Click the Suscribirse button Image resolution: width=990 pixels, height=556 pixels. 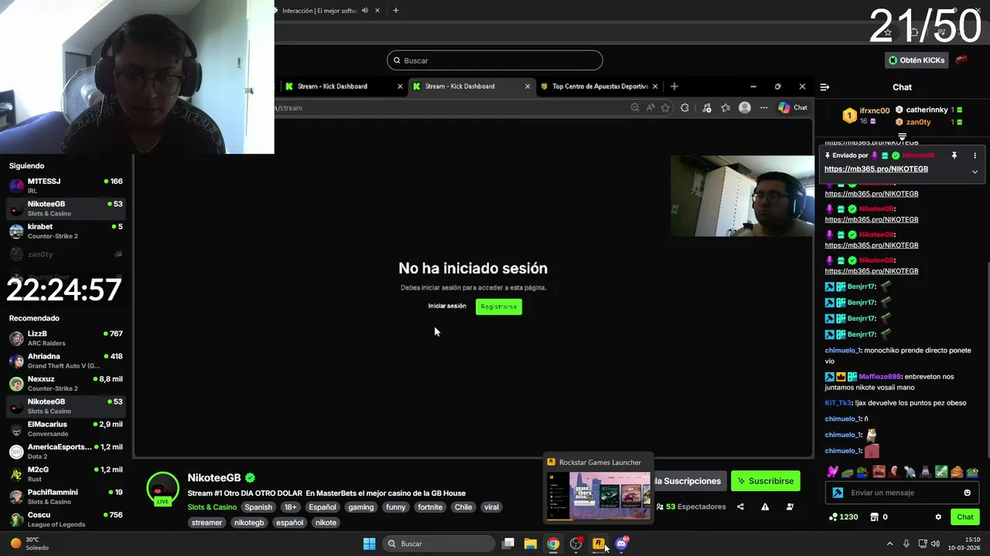(x=766, y=481)
